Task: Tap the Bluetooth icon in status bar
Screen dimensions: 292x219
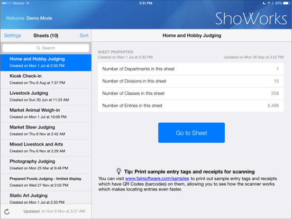Action: (x=272, y=3)
